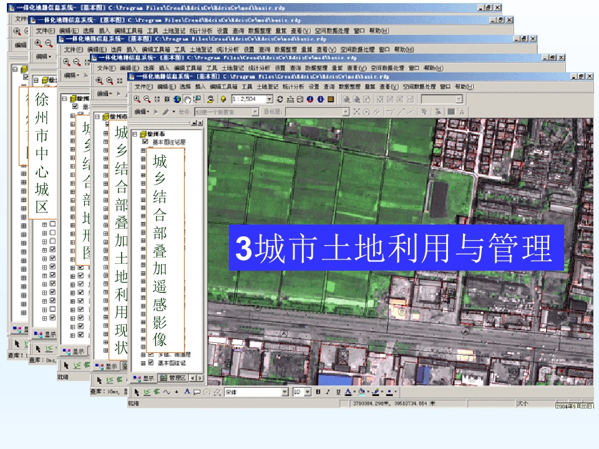Click the Bold formatting button
Viewport: 599px width, 449px height.
(x=318, y=392)
